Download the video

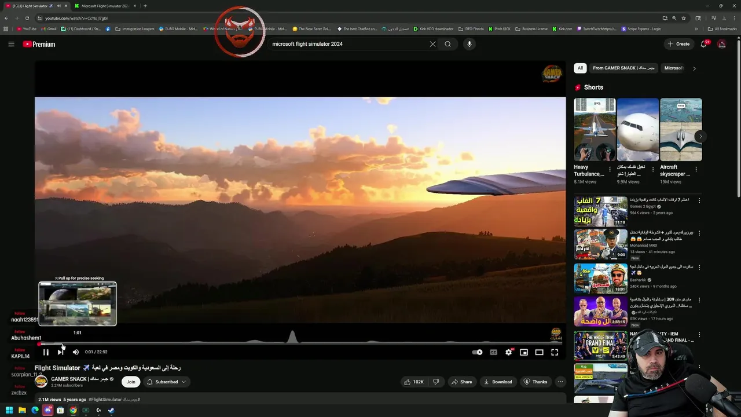(498, 382)
